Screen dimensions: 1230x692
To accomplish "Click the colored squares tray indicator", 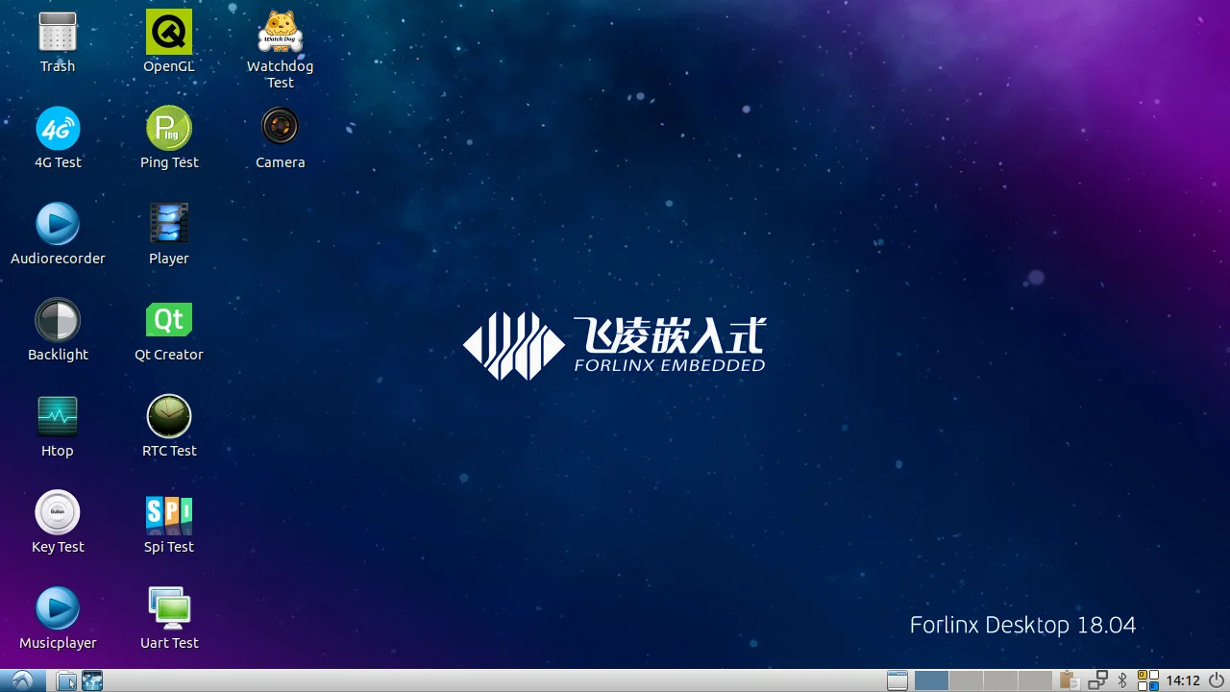I will pos(1147,681).
